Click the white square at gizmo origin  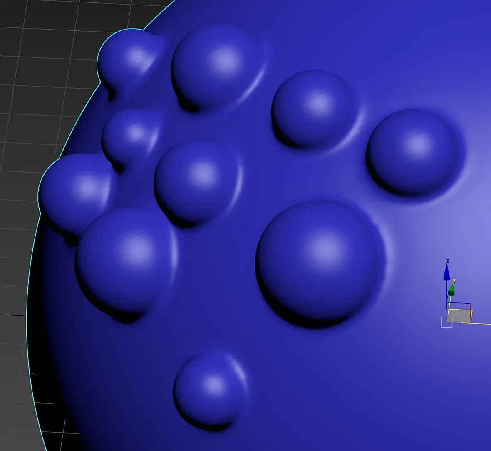[x=447, y=322]
